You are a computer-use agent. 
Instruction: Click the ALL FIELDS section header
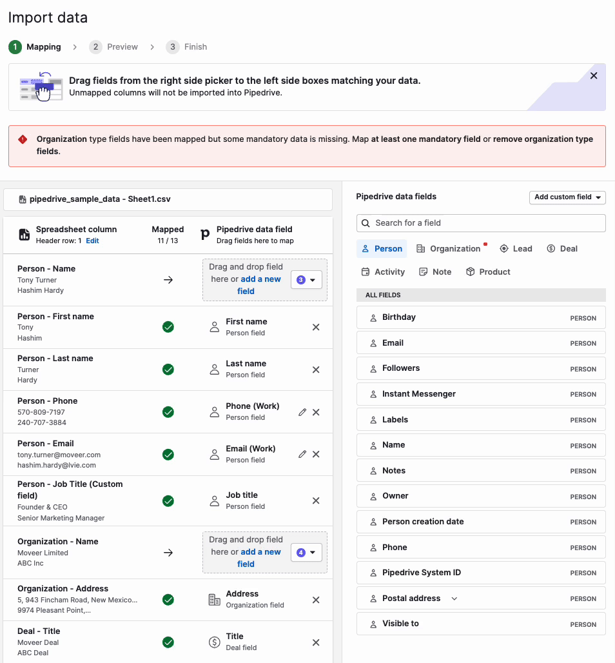click(x=481, y=295)
